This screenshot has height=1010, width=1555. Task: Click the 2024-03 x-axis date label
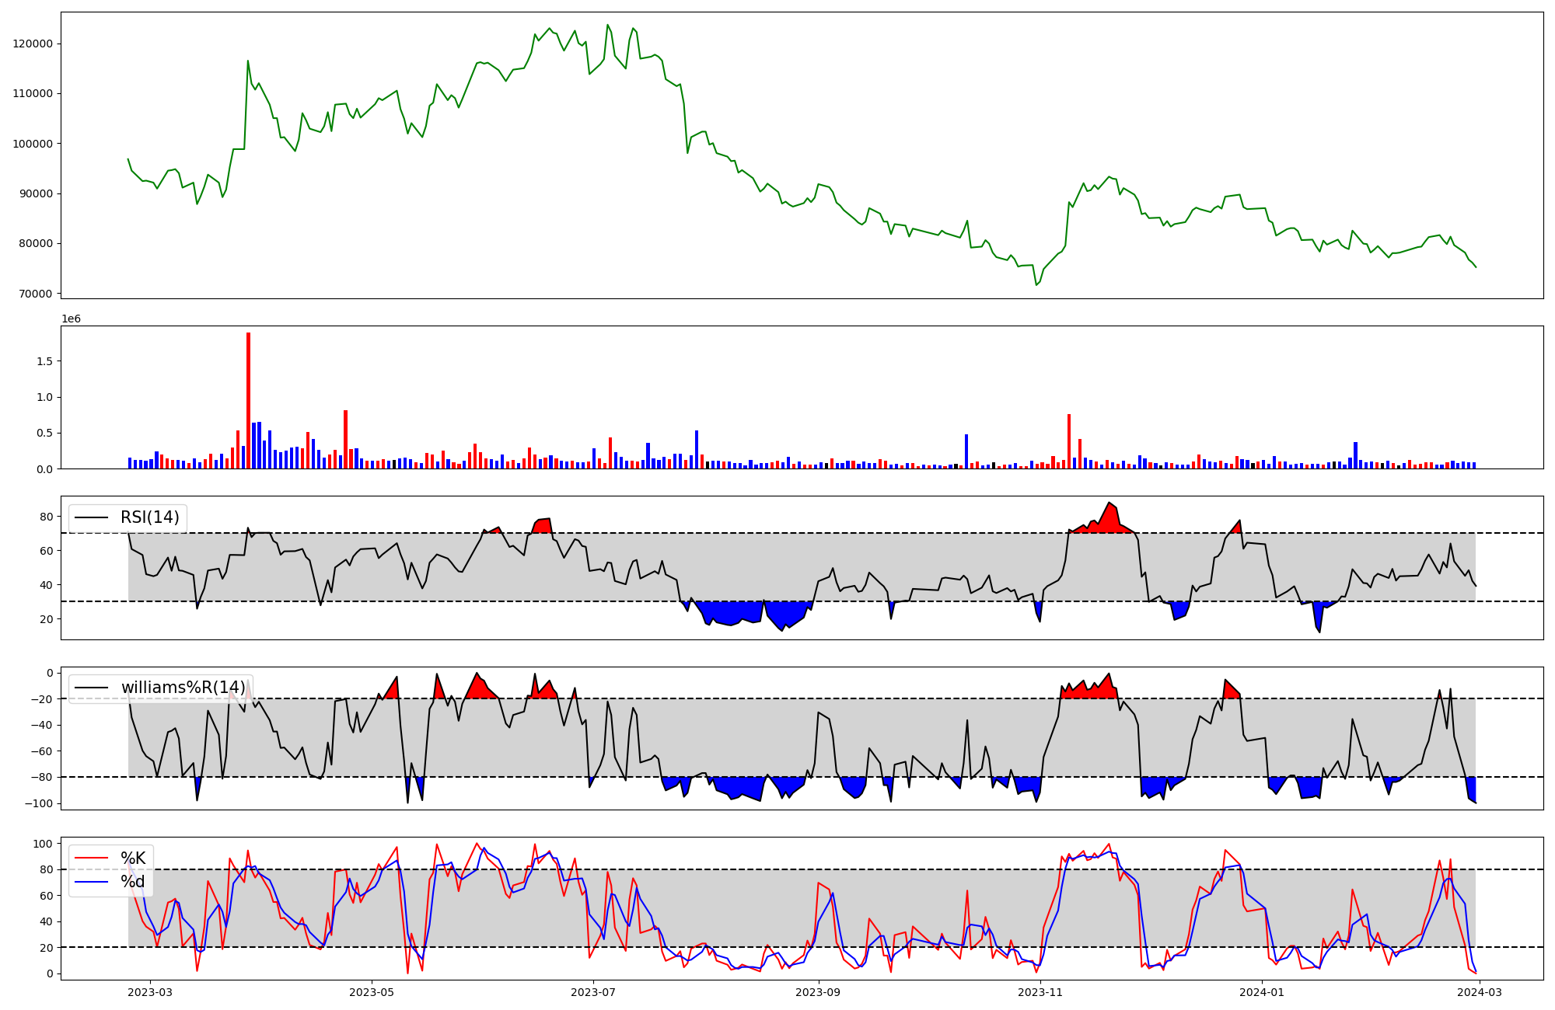1480,992
